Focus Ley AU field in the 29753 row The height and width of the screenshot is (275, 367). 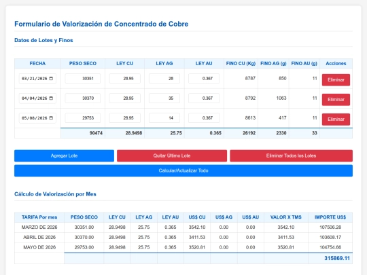tap(204, 118)
